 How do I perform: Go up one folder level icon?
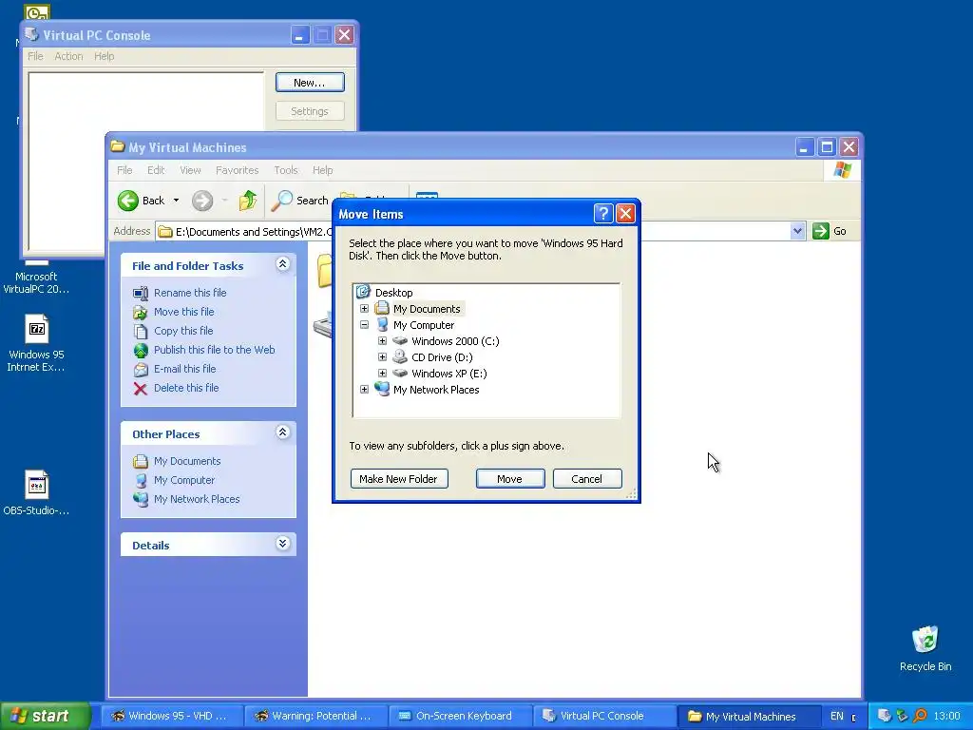click(248, 201)
